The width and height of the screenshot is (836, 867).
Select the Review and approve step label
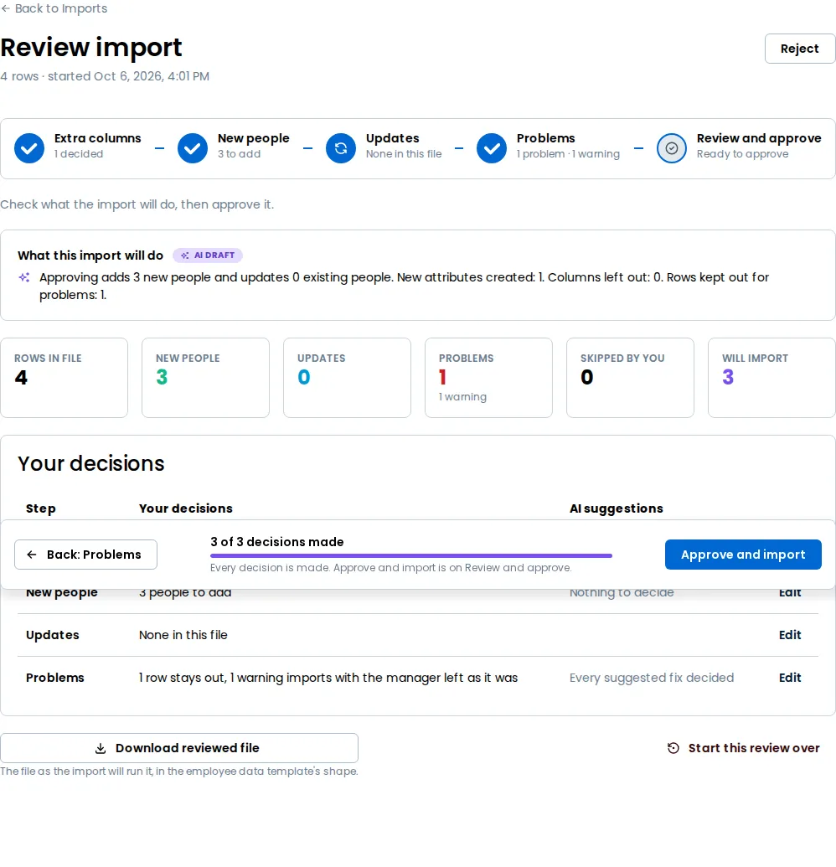pyautogui.click(x=759, y=138)
